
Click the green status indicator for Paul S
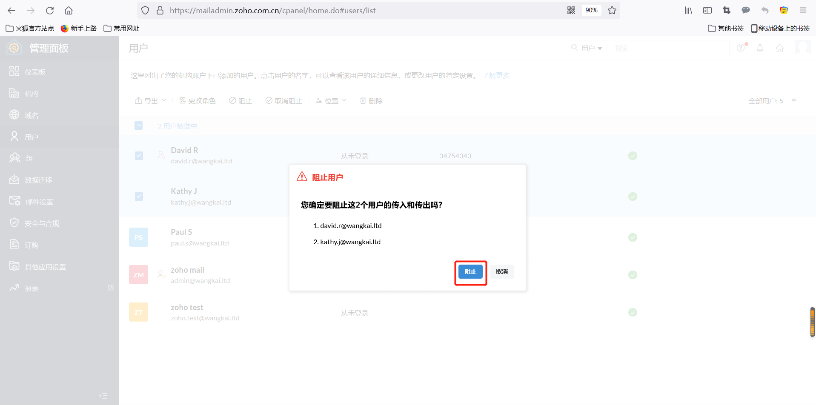tap(633, 237)
